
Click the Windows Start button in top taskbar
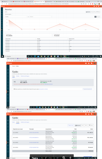pyautogui.click(x=2, y=56)
